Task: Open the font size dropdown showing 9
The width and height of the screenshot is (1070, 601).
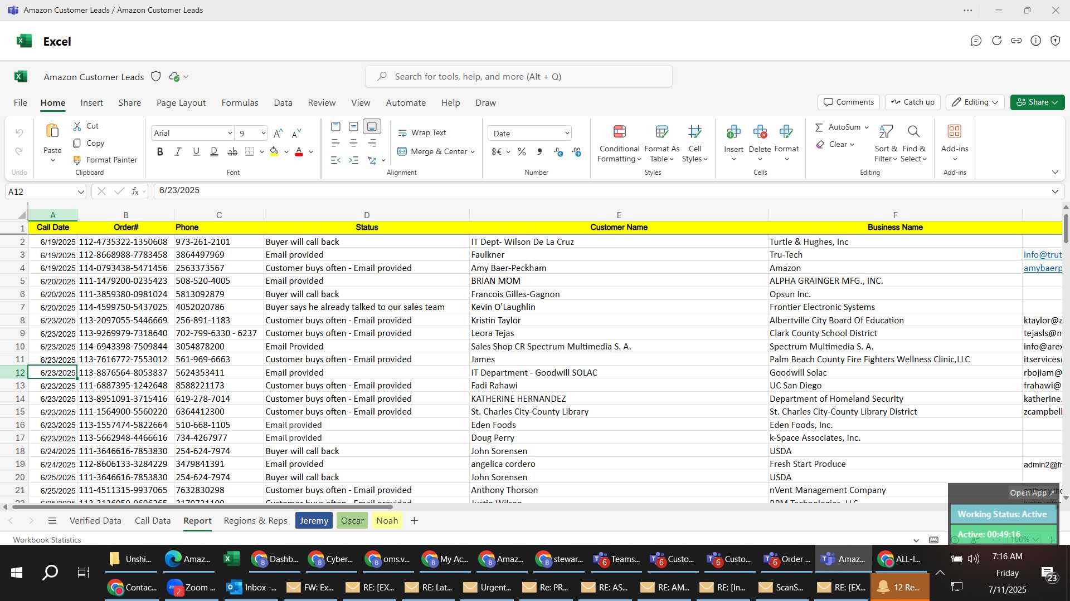Action: coord(263,133)
